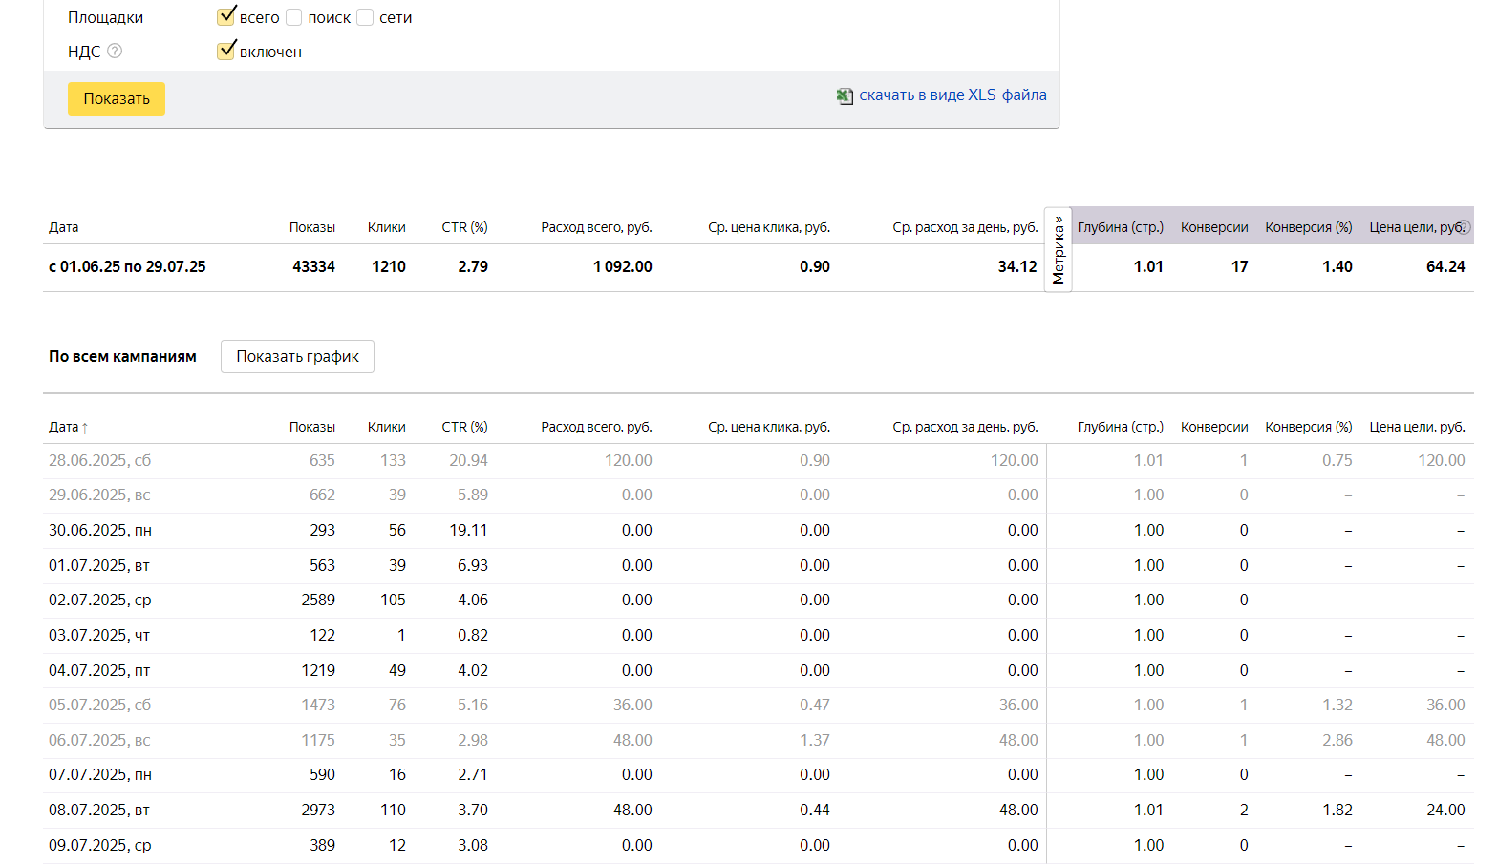Click the sort arrow next to Дата

tap(85, 428)
